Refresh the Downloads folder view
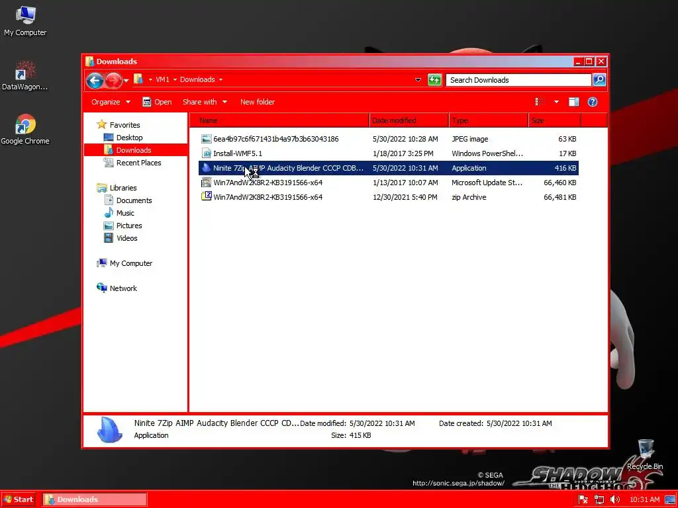The image size is (678, 508). 434,80
